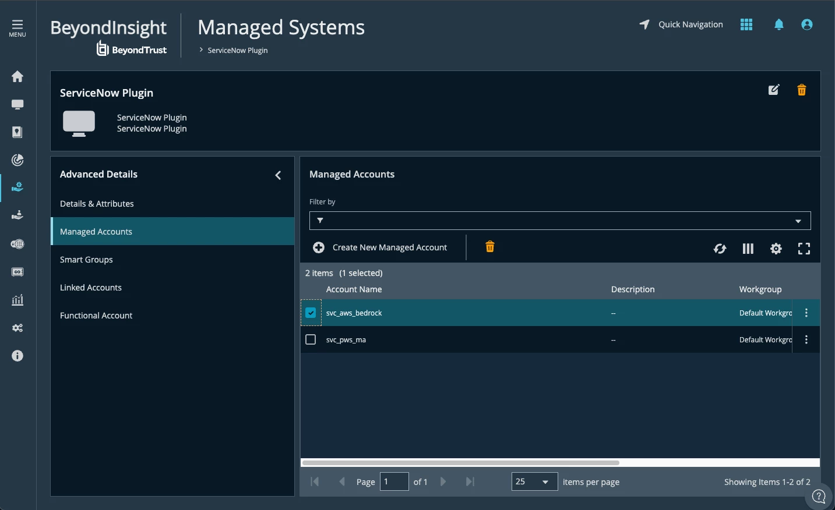Go to previous page
Image resolution: width=835 pixels, height=510 pixels.
click(342, 481)
